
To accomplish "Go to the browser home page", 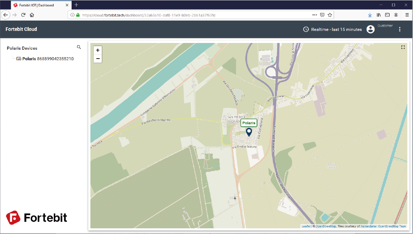I will (x=32, y=15).
